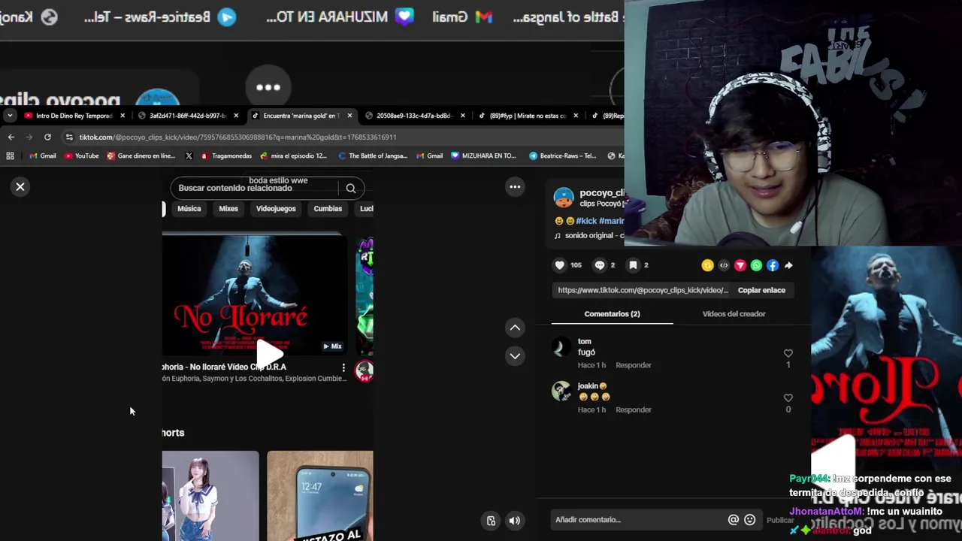The height and width of the screenshot is (541, 962).
Task: Like joakin's comment heart
Action: click(788, 398)
